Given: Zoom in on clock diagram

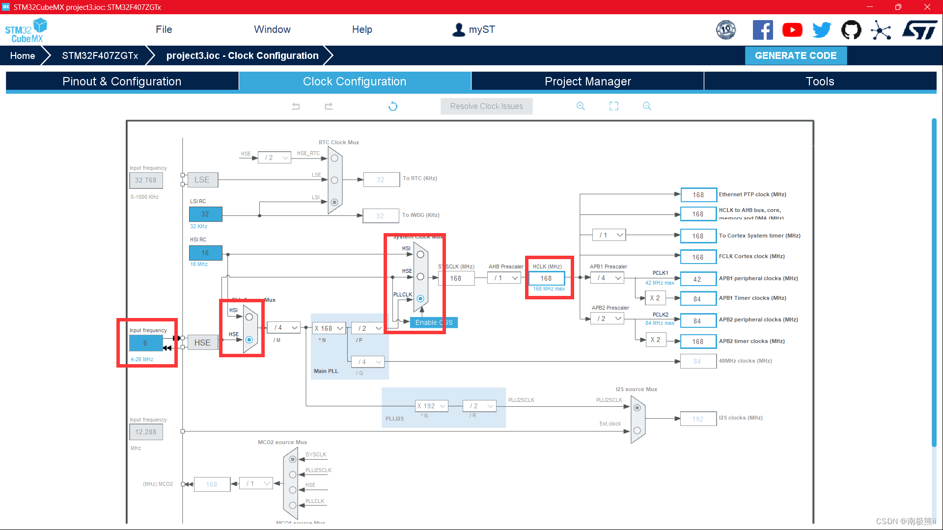Looking at the screenshot, I should pyautogui.click(x=581, y=106).
